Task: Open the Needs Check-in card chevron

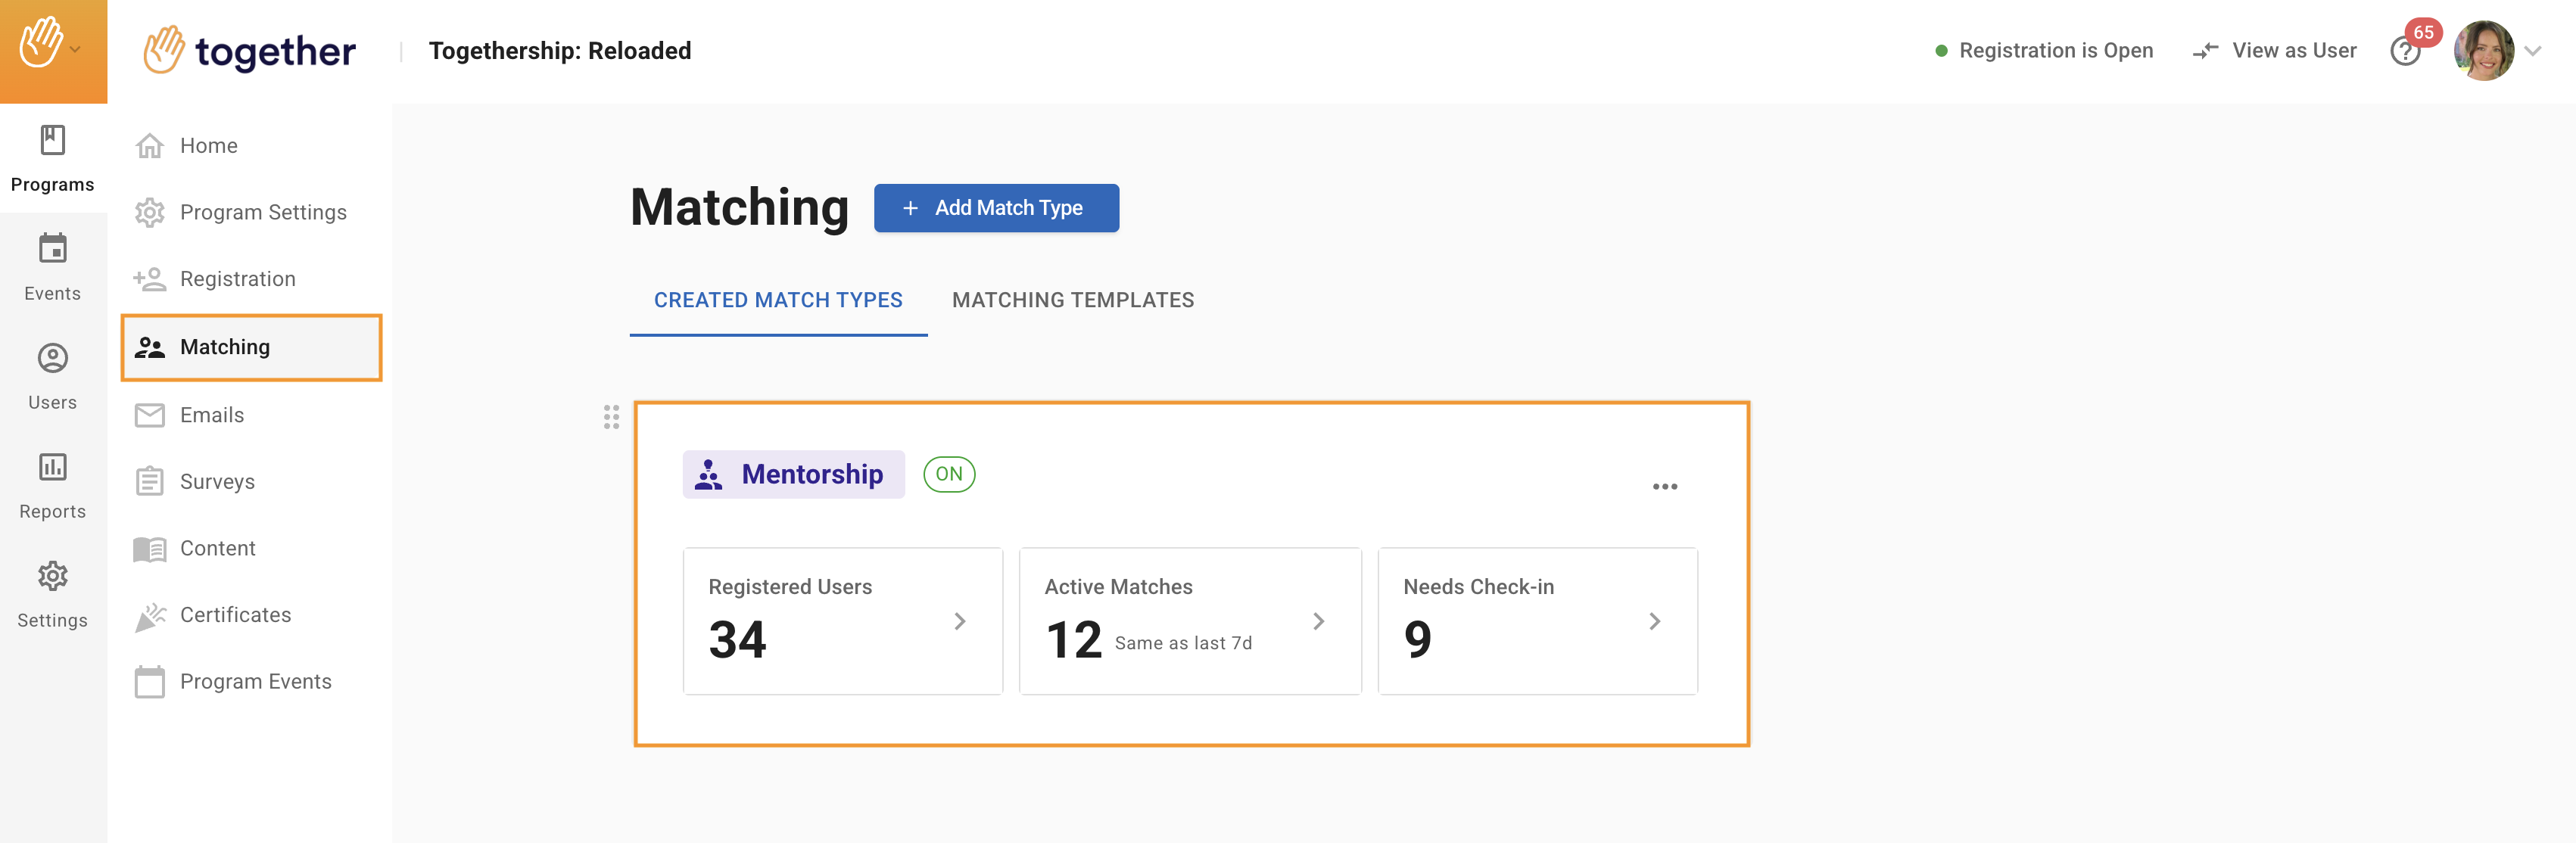Action: click(x=1654, y=621)
